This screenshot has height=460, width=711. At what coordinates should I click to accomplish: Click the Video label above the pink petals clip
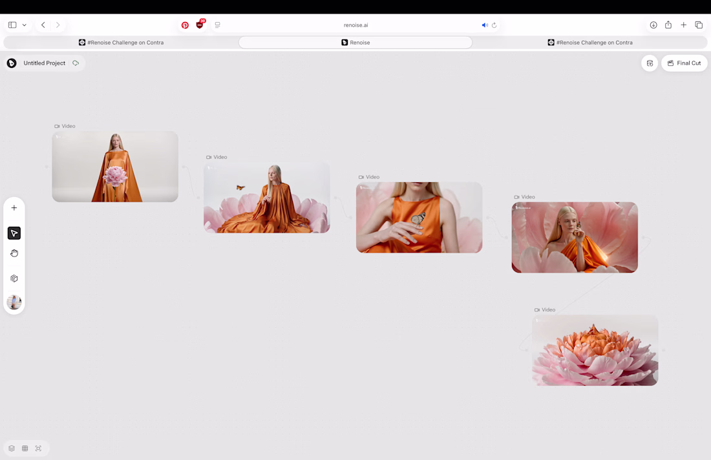coord(524,197)
